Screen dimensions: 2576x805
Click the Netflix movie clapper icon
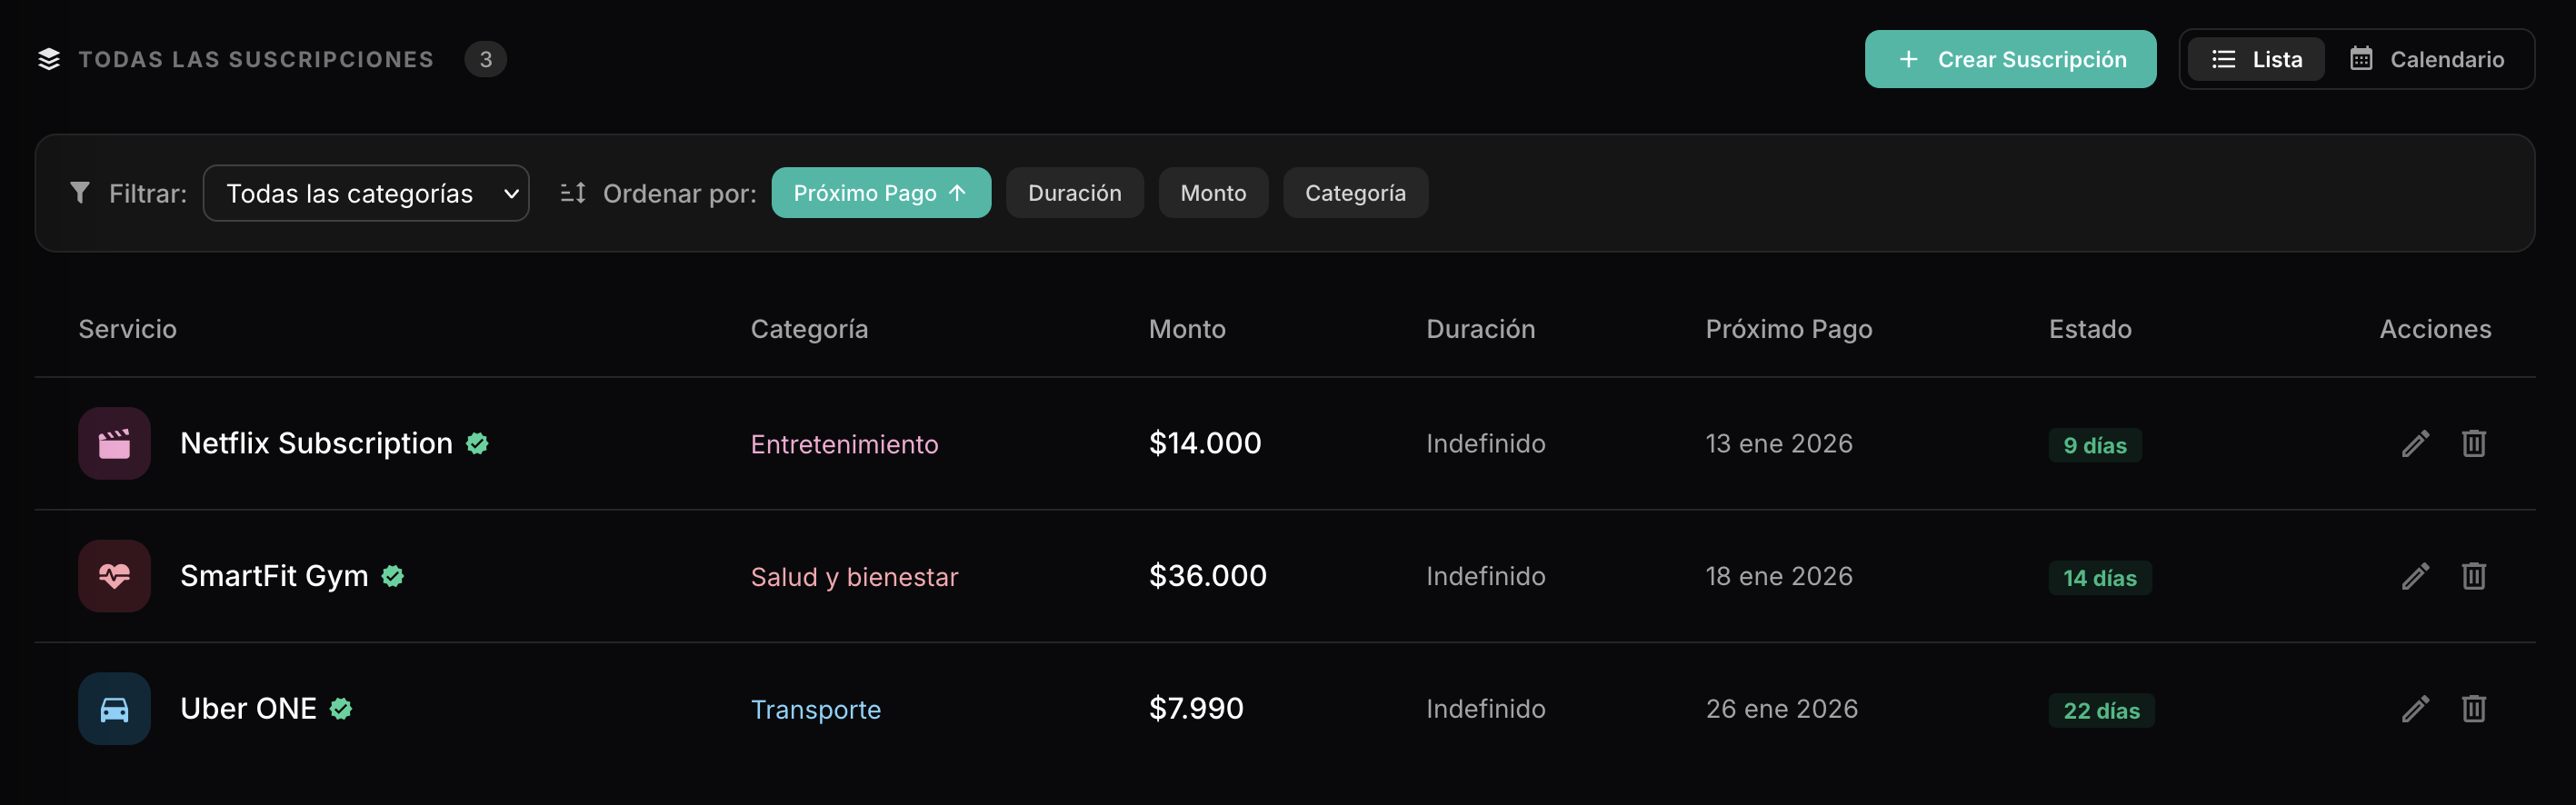pos(113,443)
